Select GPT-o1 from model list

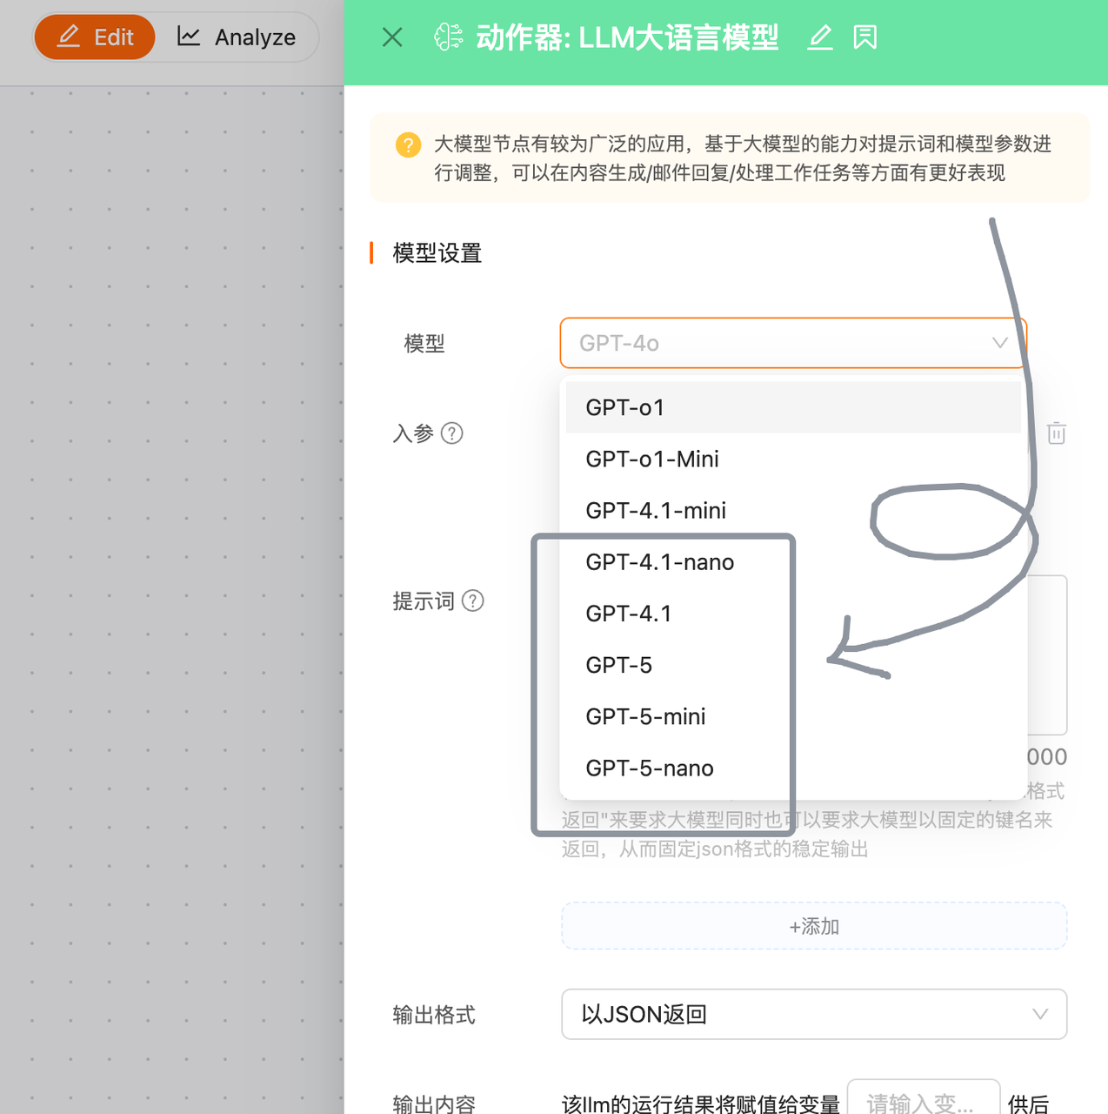click(x=792, y=407)
